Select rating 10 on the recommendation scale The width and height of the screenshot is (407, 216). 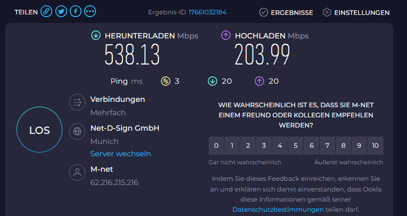click(x=376, y=146)
